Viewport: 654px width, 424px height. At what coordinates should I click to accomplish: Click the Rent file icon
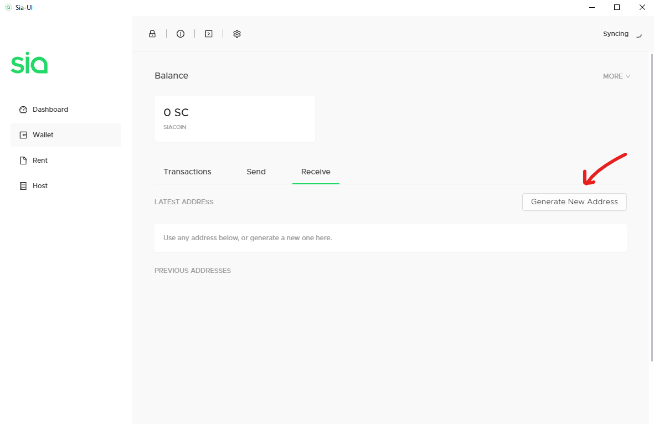coord(23,161)
